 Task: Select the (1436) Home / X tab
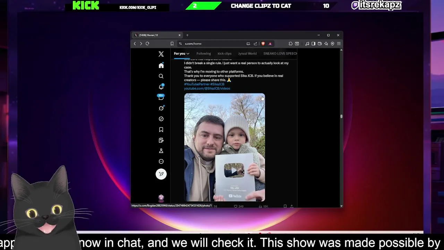point(157,35)
